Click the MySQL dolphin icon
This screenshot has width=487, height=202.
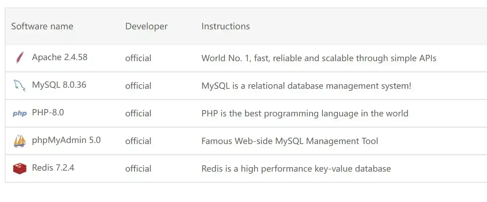tap(19, 85)
